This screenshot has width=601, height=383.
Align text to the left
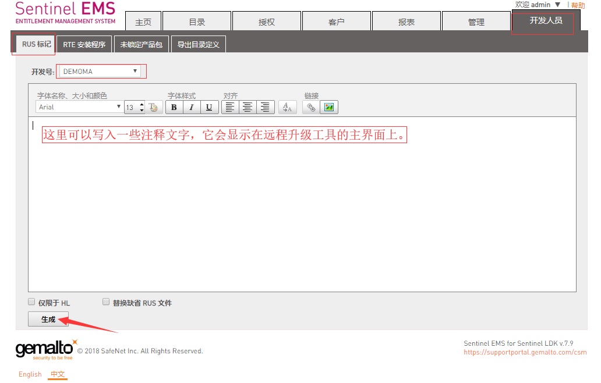230,107
